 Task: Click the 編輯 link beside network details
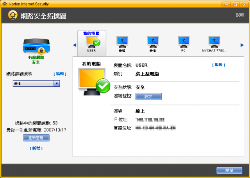point(60,74)
